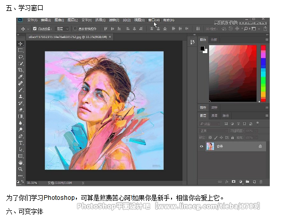Open the workspace switcher dropdown arrow
The width and height of the screenshot is (289, 216).
[x=259, y=29]
